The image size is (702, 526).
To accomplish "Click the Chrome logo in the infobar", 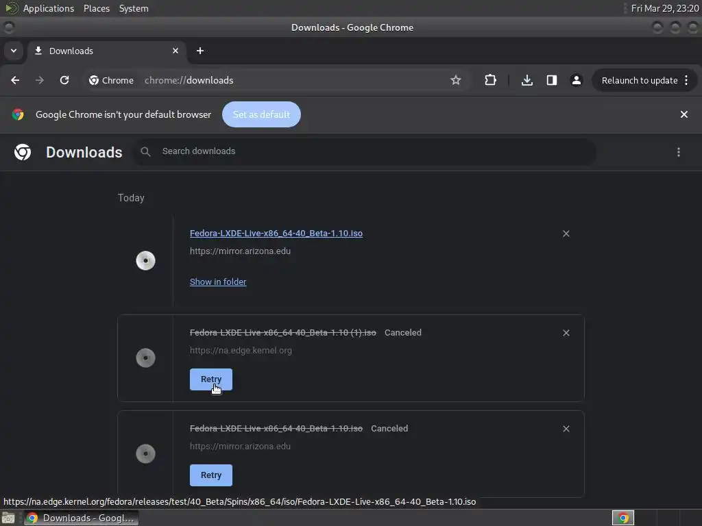I will point(18,114).
